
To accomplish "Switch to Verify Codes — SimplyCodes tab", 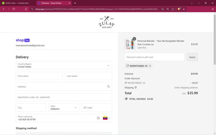I will (x=17, y=3).
